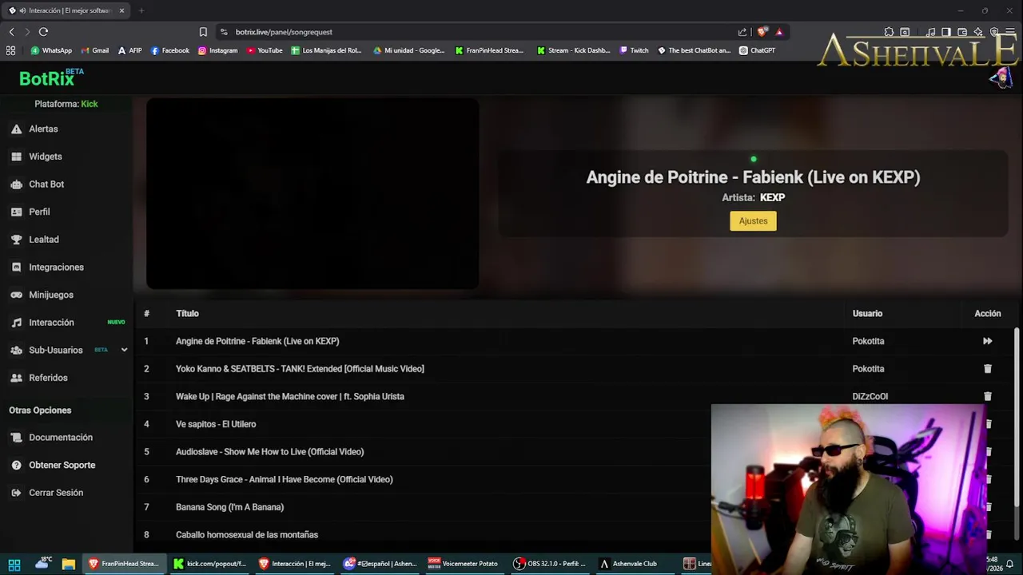Open Obtener Soporte help link
This screenshot has height=575, width=1023.
pos(62,465)
